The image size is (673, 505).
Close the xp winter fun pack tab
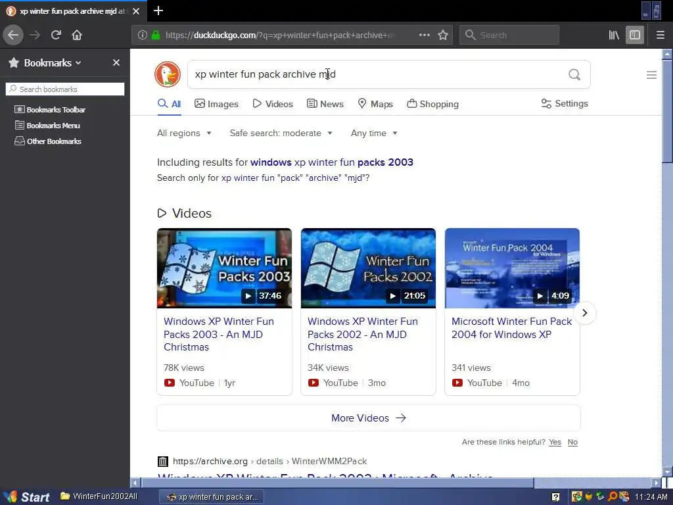[x=136, y=11]
